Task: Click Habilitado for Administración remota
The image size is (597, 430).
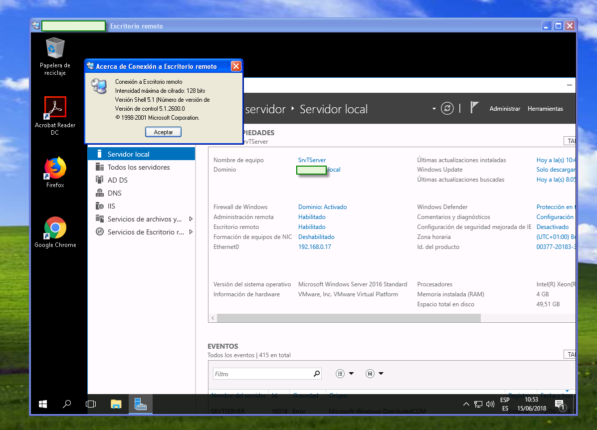Action: click(x=312, y=216)
